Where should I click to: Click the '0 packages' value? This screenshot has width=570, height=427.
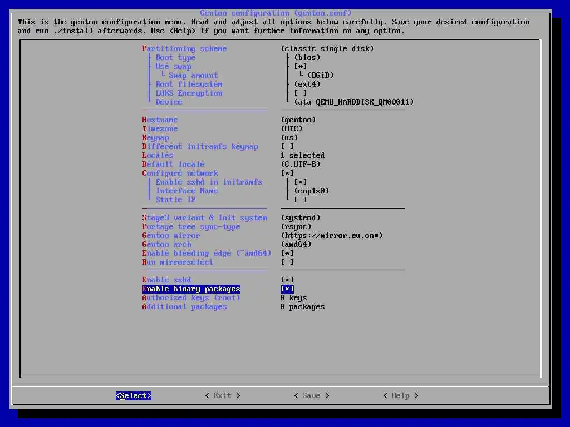click(x=302, y=306)
